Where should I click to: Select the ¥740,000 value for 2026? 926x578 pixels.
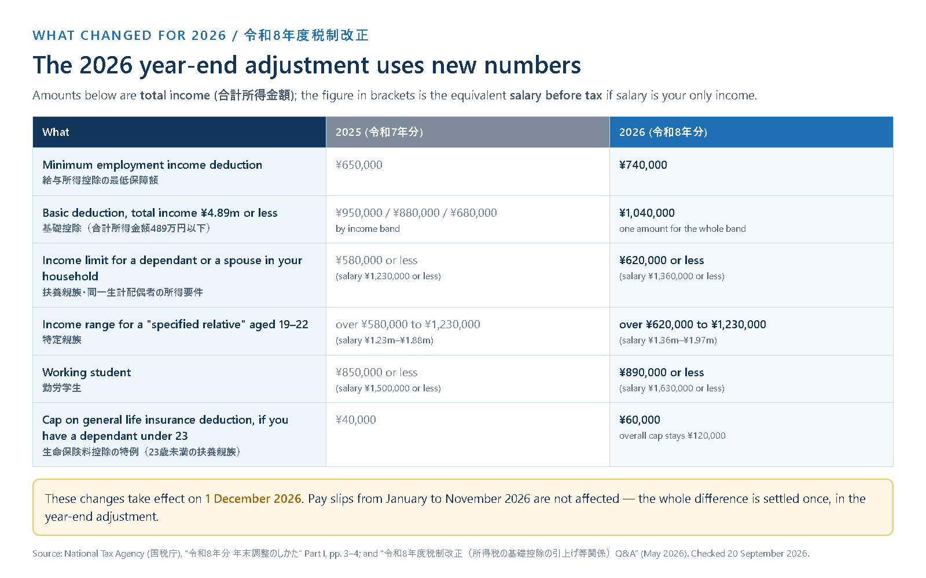[x=643, y=165]
